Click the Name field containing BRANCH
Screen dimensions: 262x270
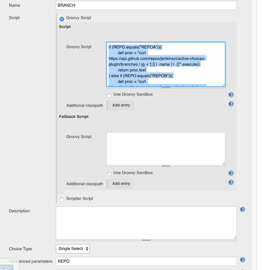pos(146,5)
